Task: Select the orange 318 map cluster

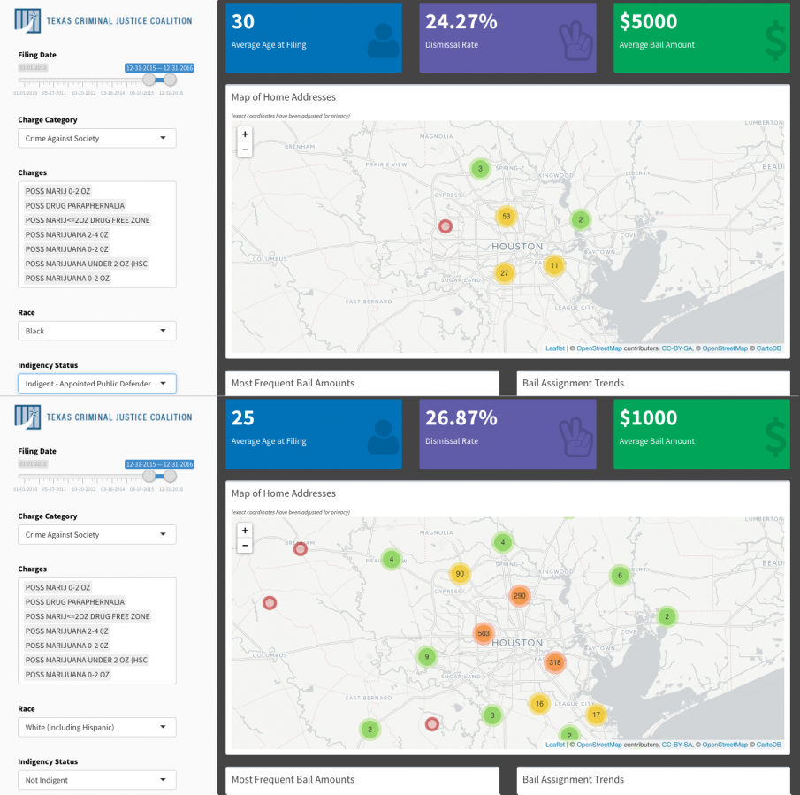Action: point(555,662)
